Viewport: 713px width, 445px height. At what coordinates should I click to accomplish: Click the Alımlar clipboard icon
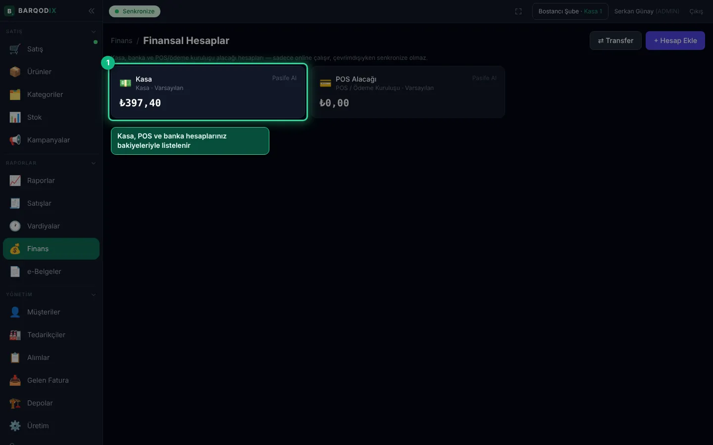[x=15, y=357]
